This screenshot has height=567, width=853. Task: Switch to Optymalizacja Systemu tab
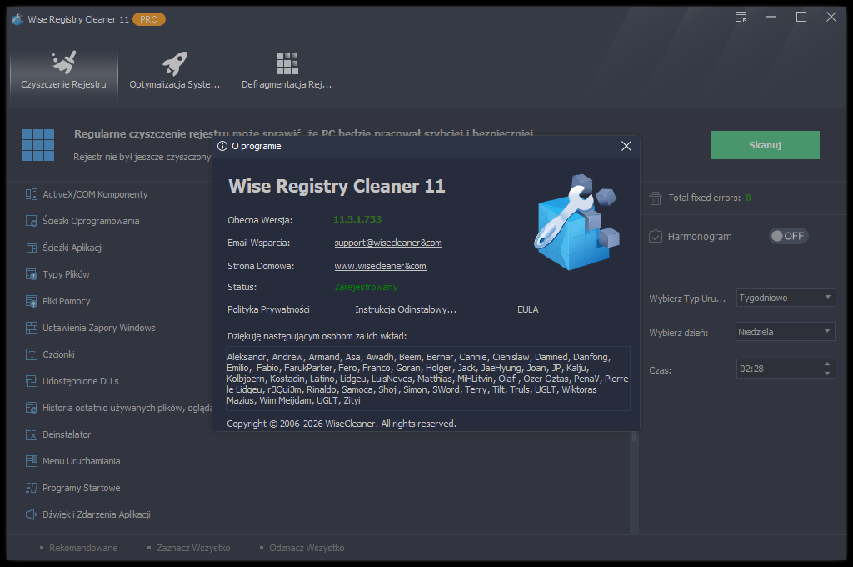(175, 71)
